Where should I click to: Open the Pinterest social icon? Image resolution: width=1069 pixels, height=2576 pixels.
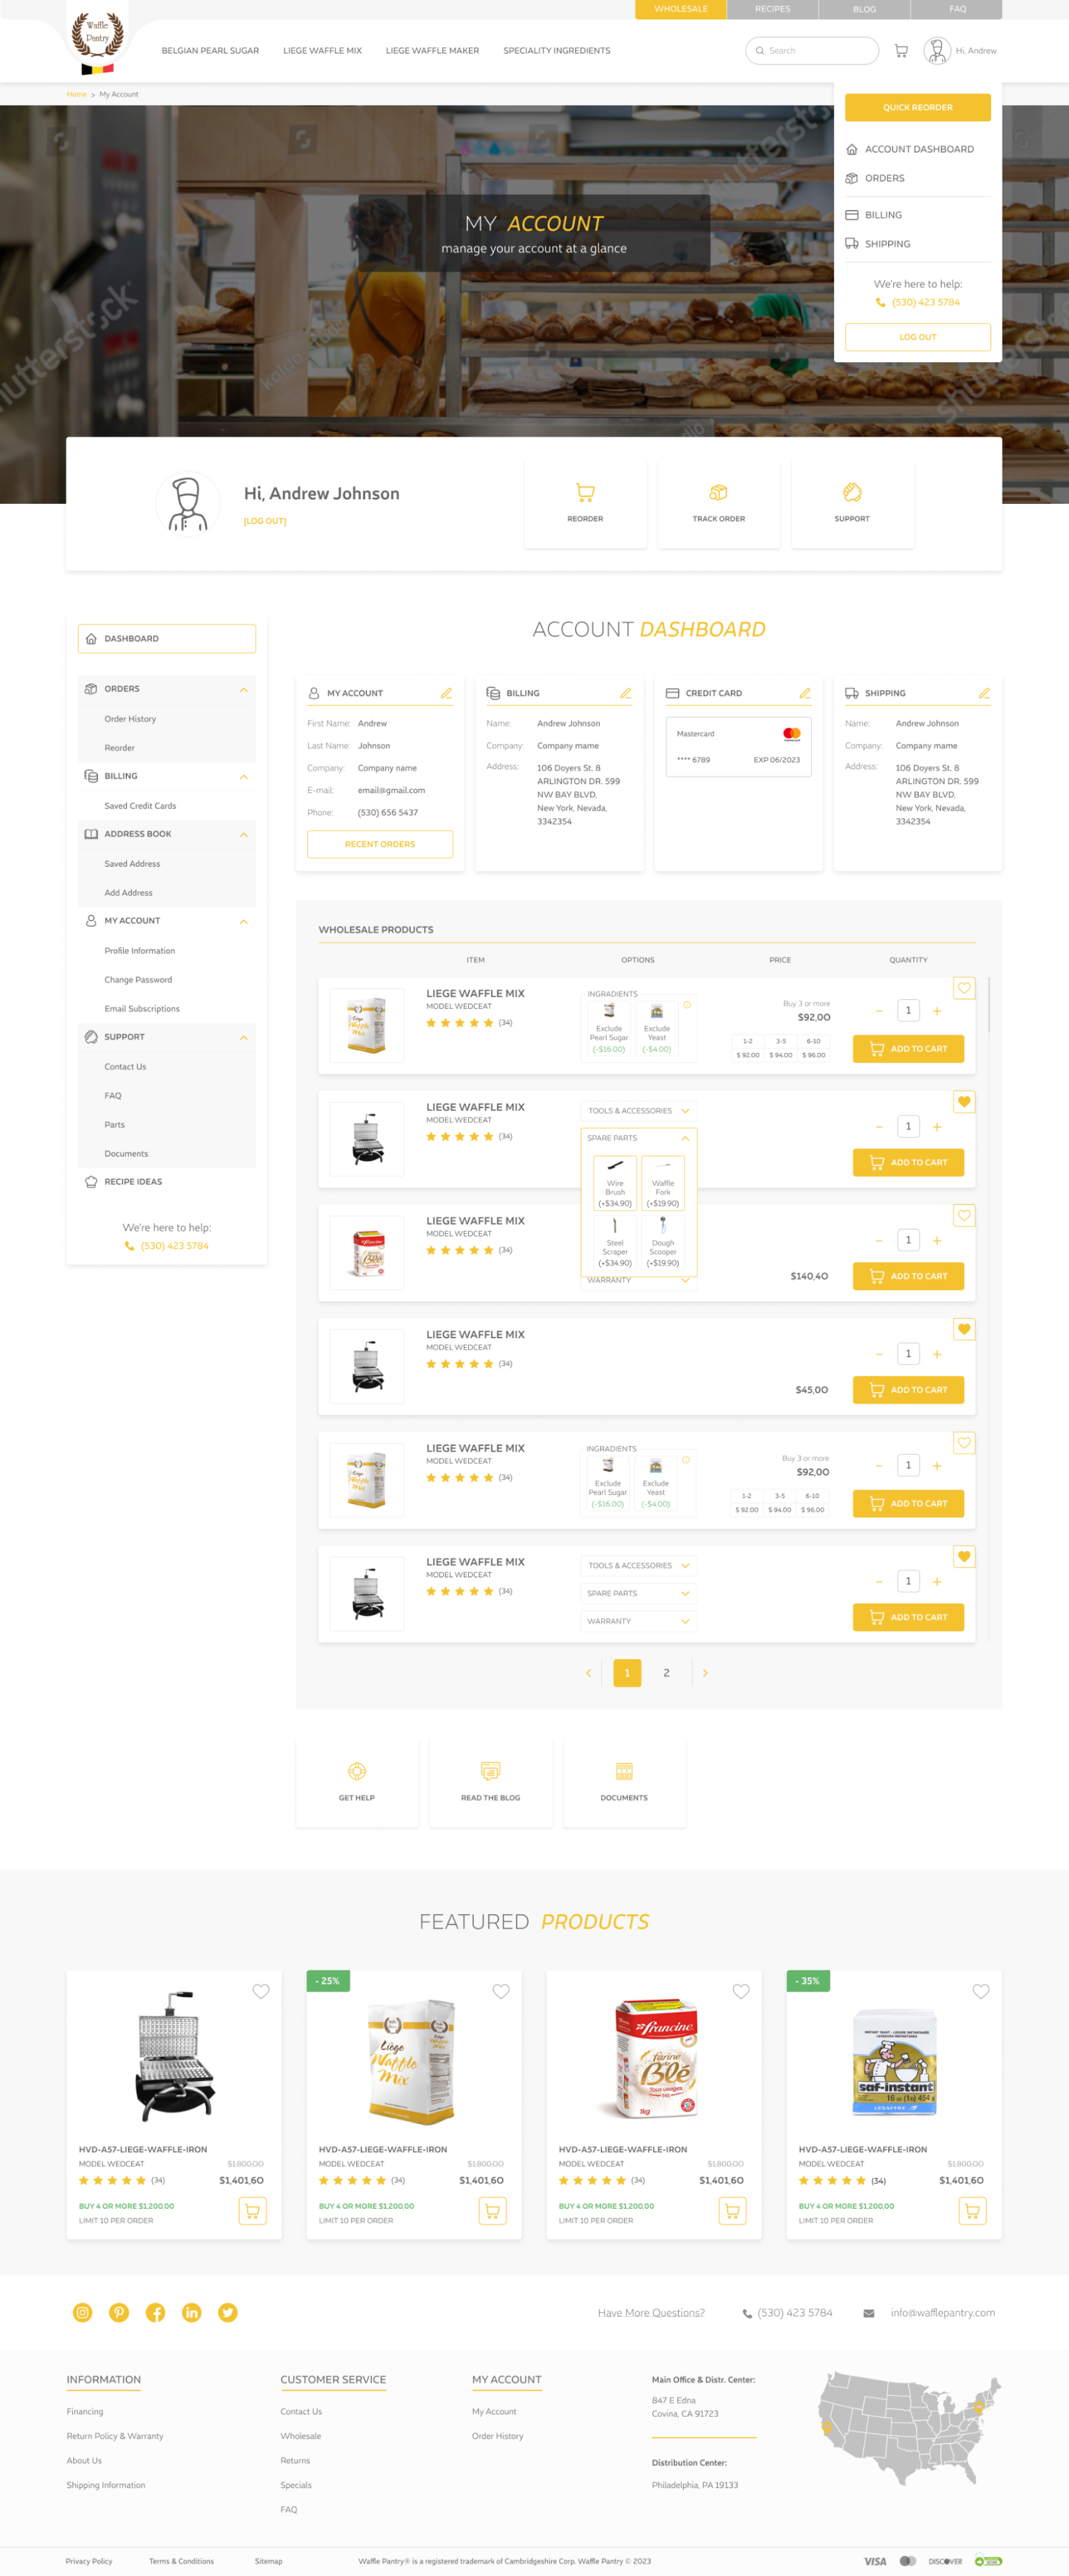pos(119,2312)
